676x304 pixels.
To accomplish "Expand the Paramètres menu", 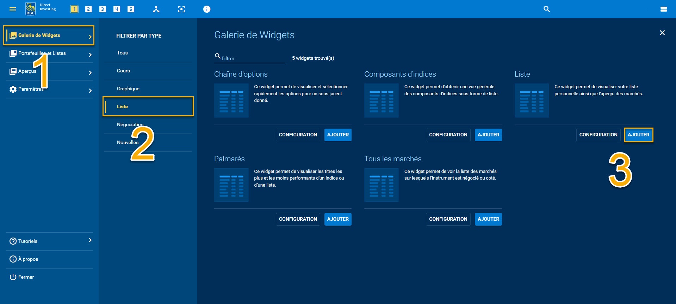I will tap(49, 89).
